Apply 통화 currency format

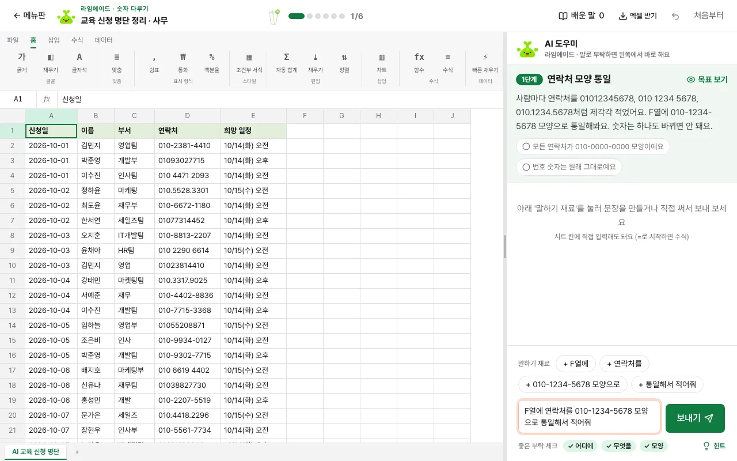tap(183, 62)
